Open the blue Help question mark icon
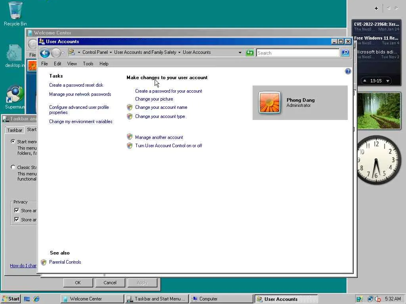Viewport: 406px width, 304px height. [348, 71]
